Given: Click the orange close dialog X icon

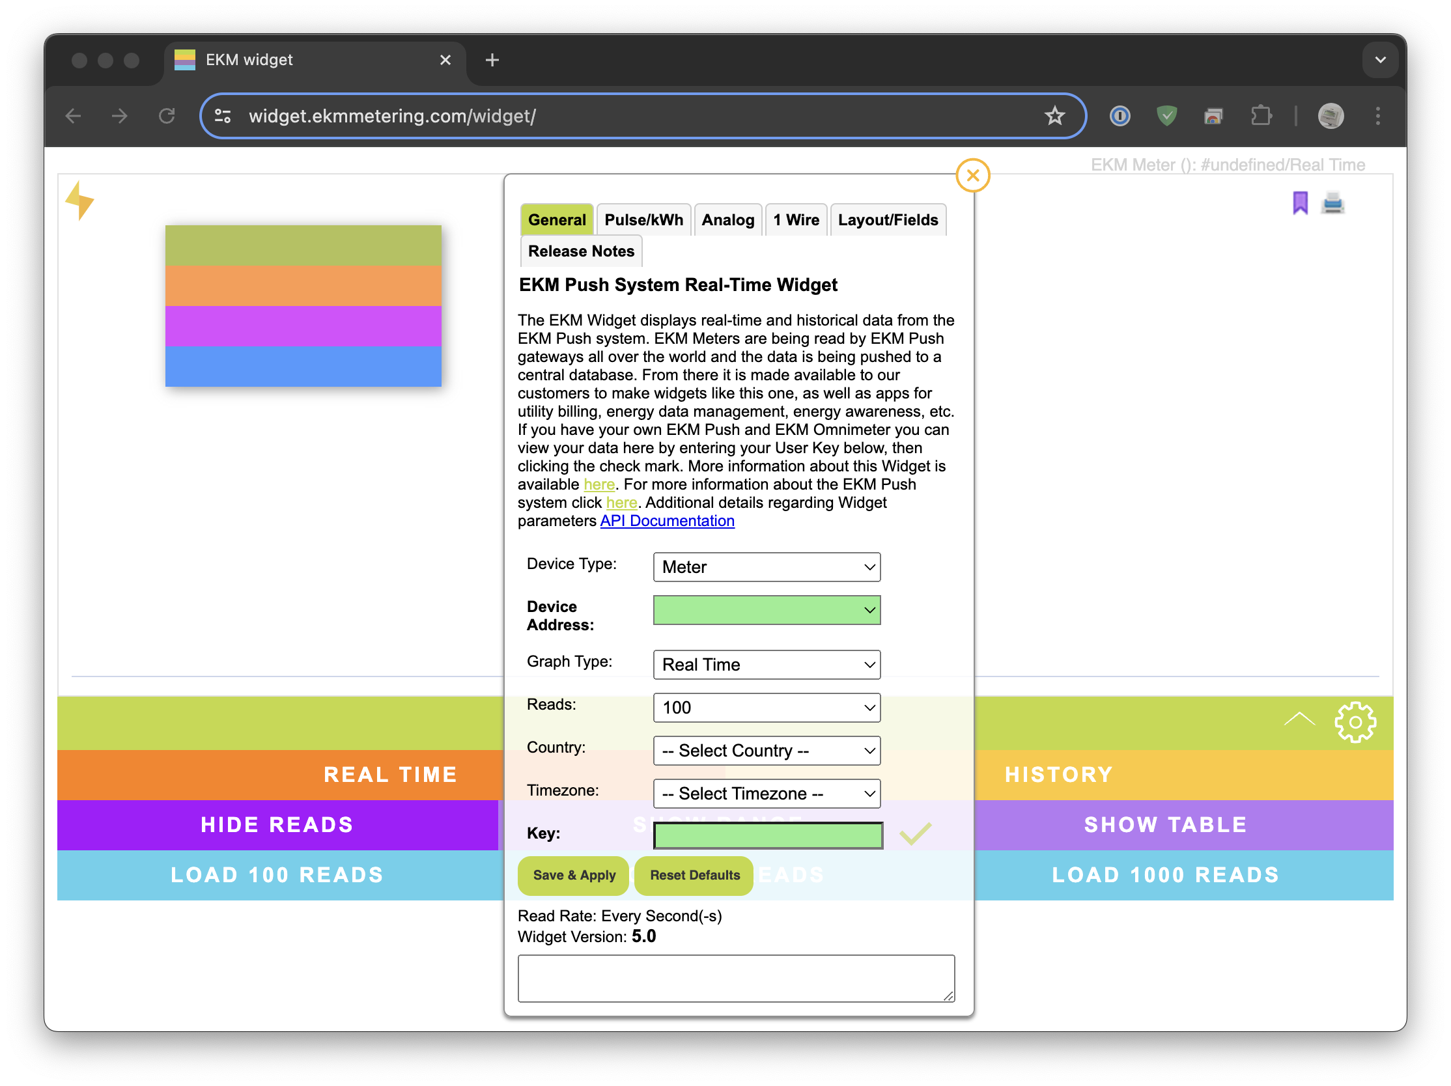Looking at the screenshot, I should pyautogui.click(x=972, y=175).
